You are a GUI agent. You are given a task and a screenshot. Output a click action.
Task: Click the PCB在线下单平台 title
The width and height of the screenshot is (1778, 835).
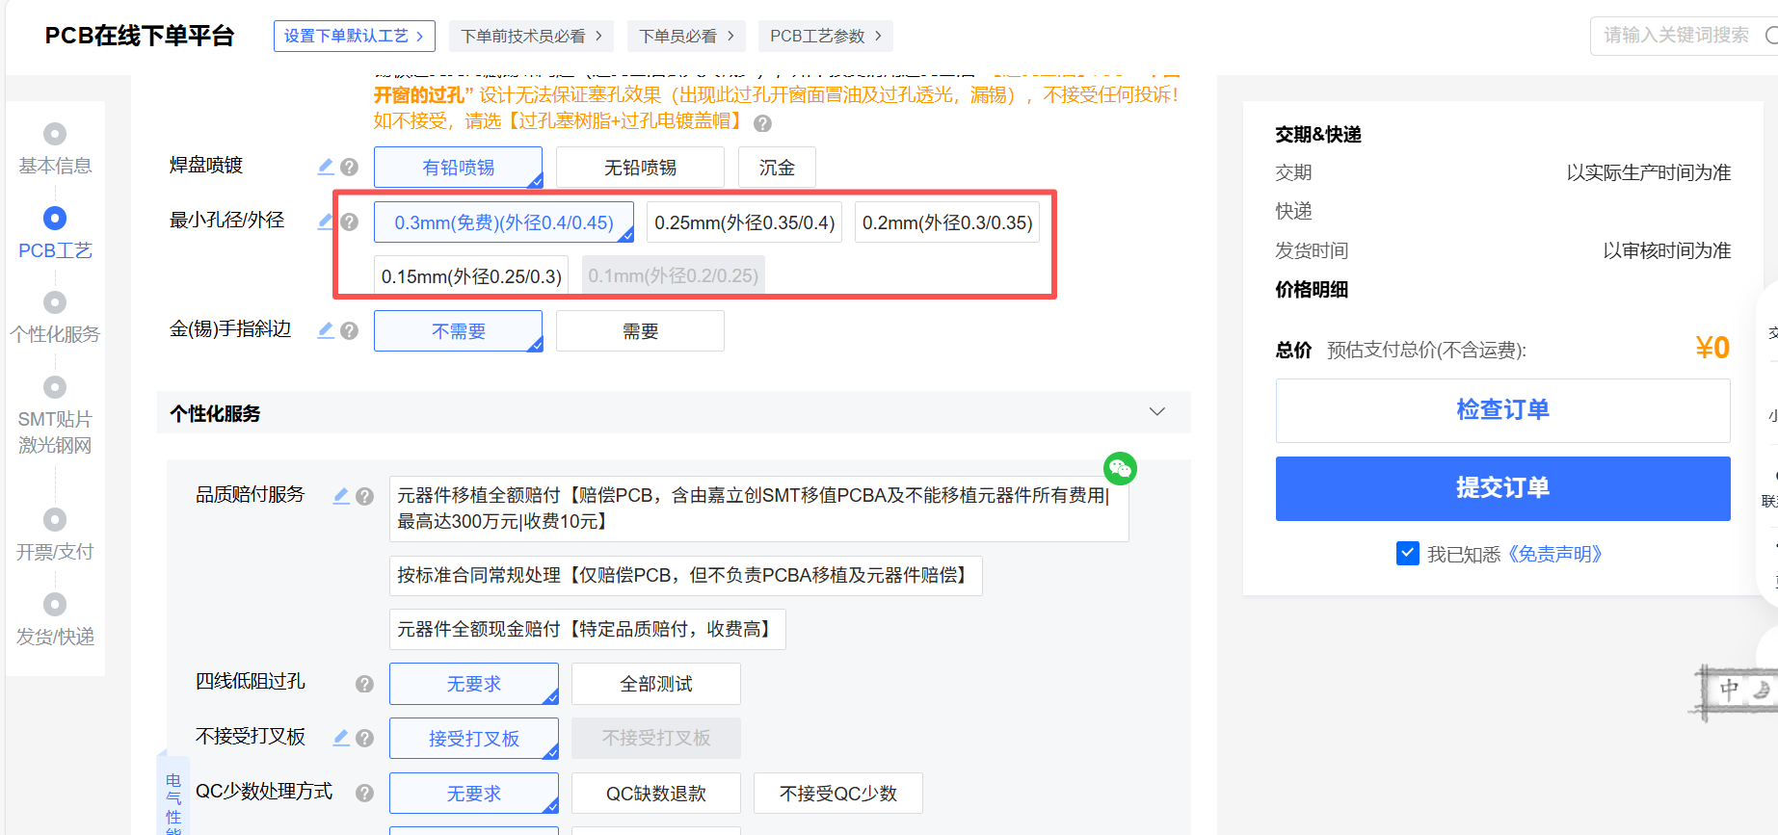coord(140,36)
